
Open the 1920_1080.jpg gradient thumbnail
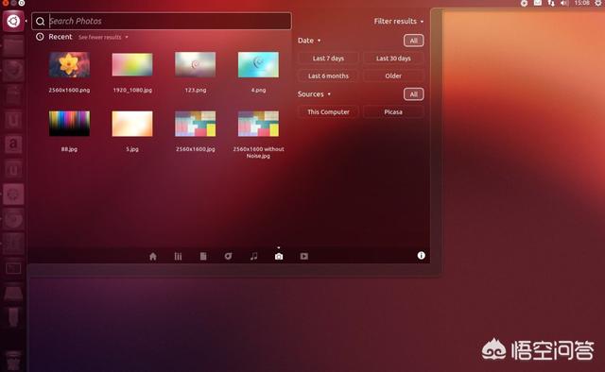(x=132, y=65)
